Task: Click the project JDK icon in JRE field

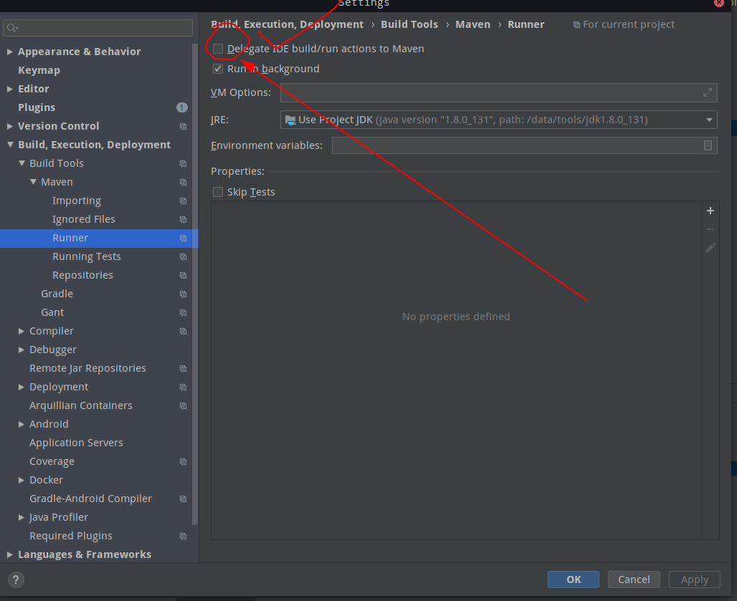Action: pos(290,120)
